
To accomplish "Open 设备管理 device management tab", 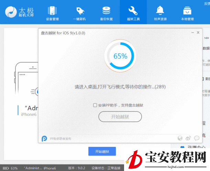I will point(52,13).
